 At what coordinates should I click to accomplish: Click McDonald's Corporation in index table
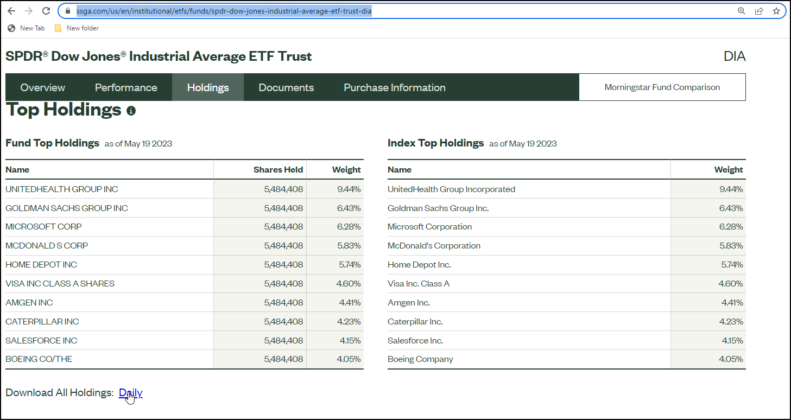point(434,246)
